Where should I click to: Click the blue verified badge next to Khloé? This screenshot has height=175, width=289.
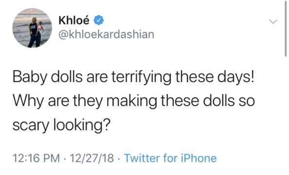tap(99, 20)
